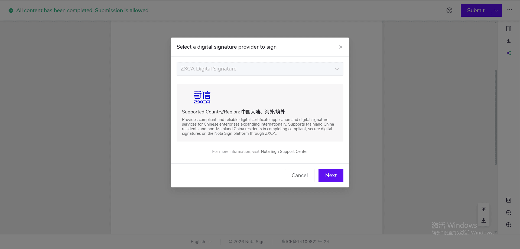Click the Next button
Screen dimensions: 520x249
(331, 176)
